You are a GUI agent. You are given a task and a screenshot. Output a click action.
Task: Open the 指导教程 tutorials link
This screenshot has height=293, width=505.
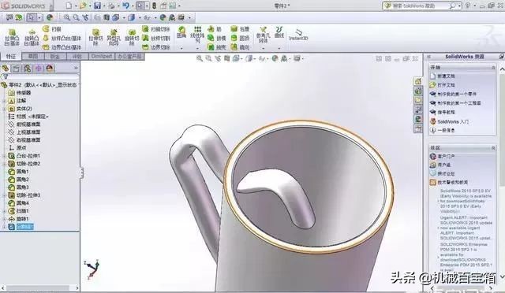point(446,113)
